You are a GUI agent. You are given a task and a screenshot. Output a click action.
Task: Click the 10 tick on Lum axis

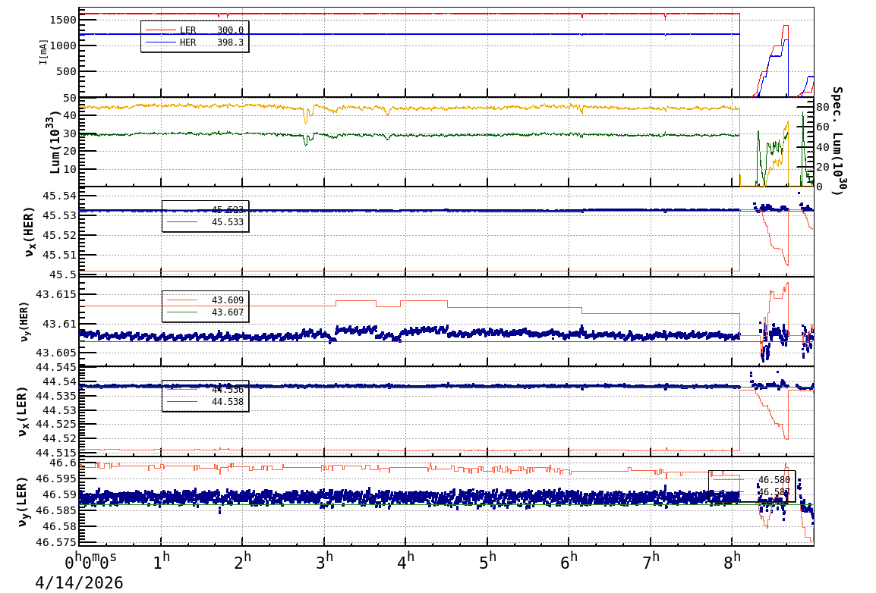pos(69,169)
